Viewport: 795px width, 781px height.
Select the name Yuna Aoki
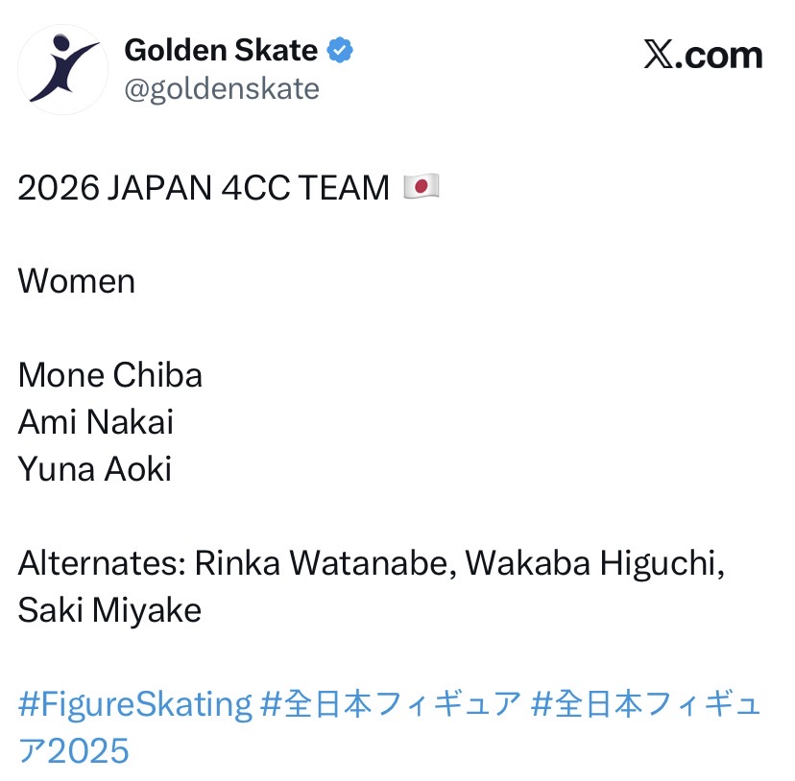(95, 469)
